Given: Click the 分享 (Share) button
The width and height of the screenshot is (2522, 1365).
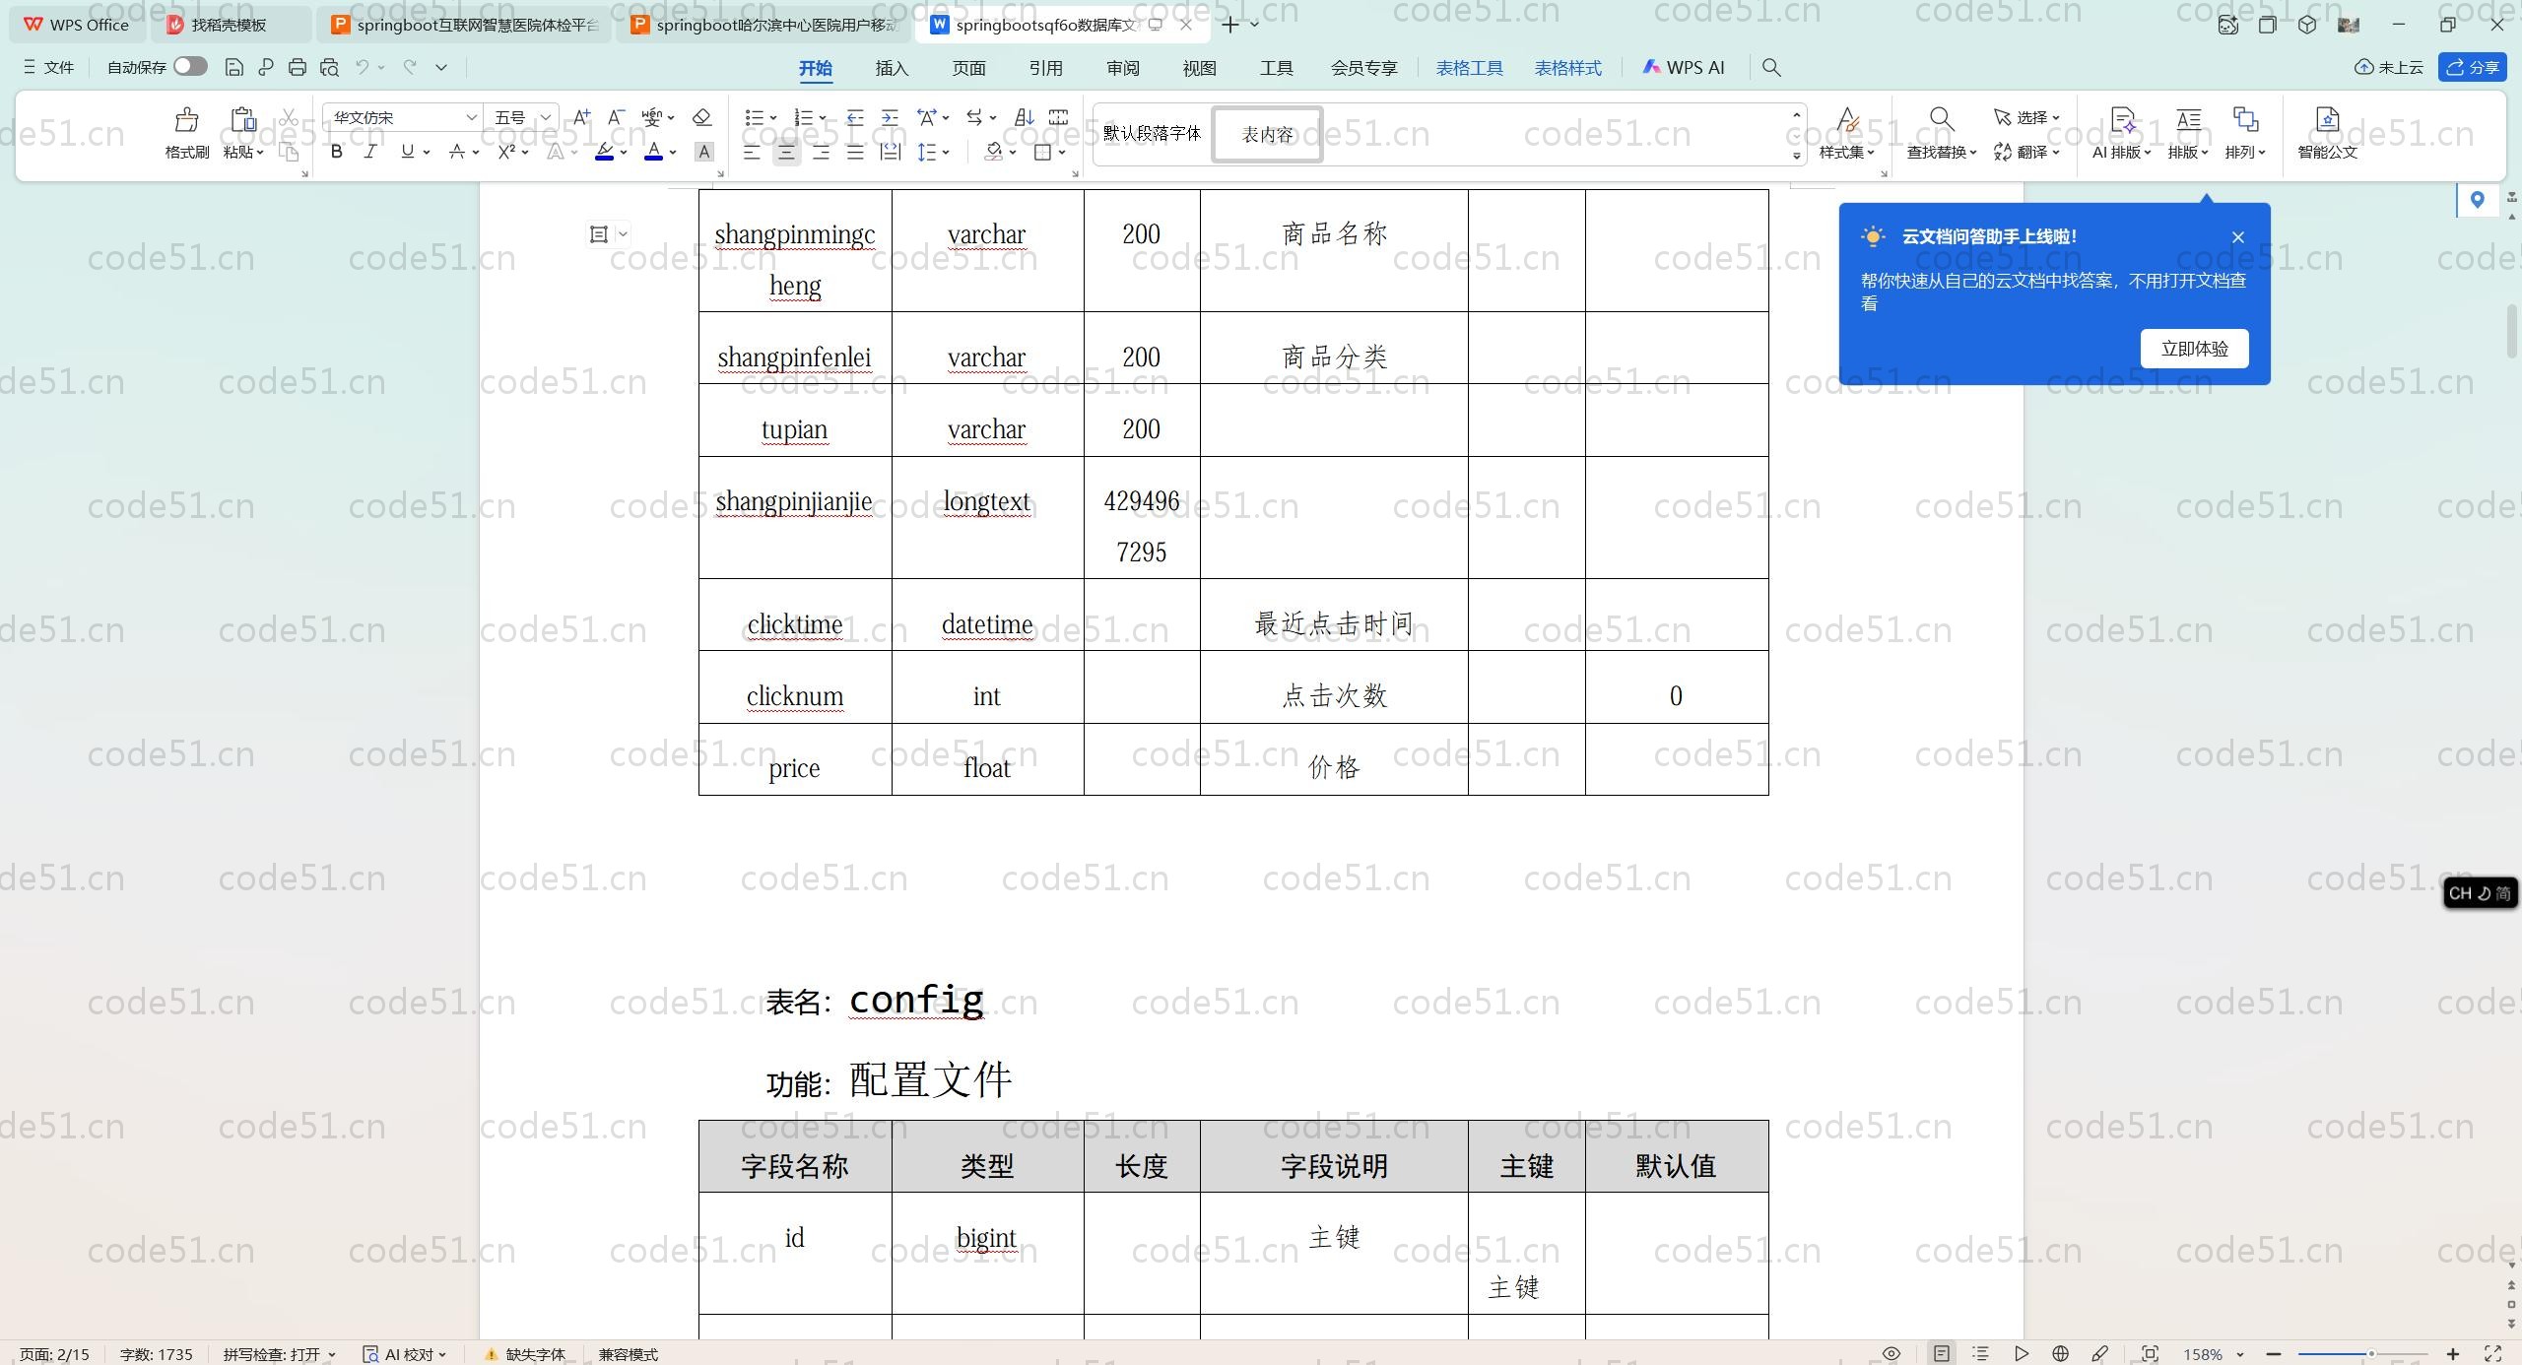Looking at the screenshot, I should point(2473,67).
